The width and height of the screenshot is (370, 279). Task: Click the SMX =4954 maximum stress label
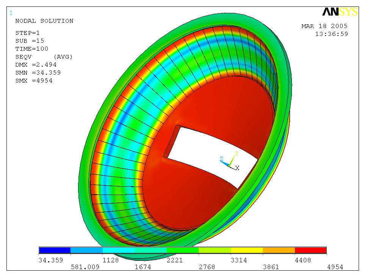34,81
